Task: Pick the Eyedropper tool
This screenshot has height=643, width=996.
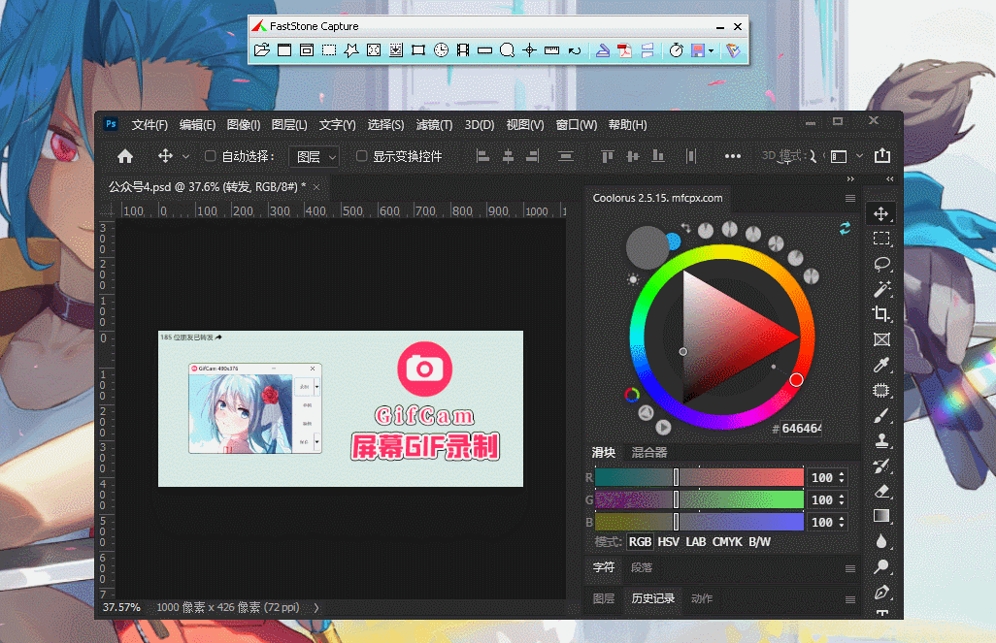Action: (x=881, y=365)
